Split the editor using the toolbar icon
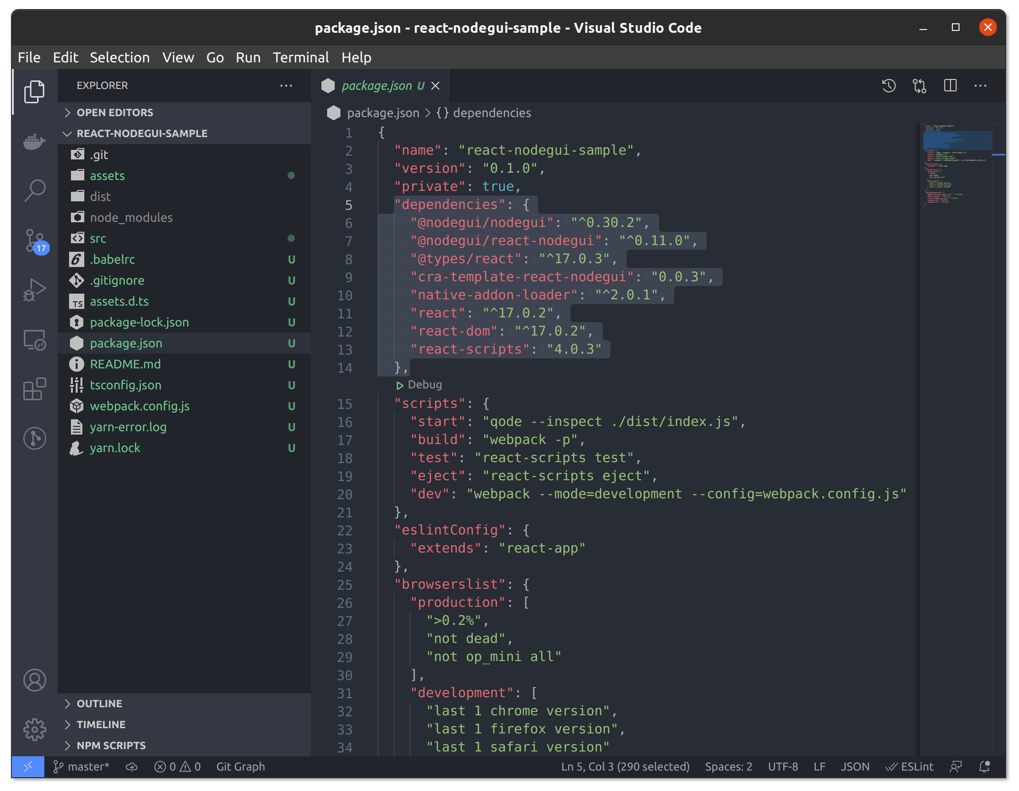The height and width of the screenshot is (791, 1019). click(x=949, y=86)
